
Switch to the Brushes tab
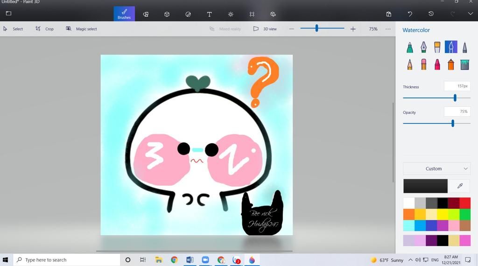(x=124, y=14)
